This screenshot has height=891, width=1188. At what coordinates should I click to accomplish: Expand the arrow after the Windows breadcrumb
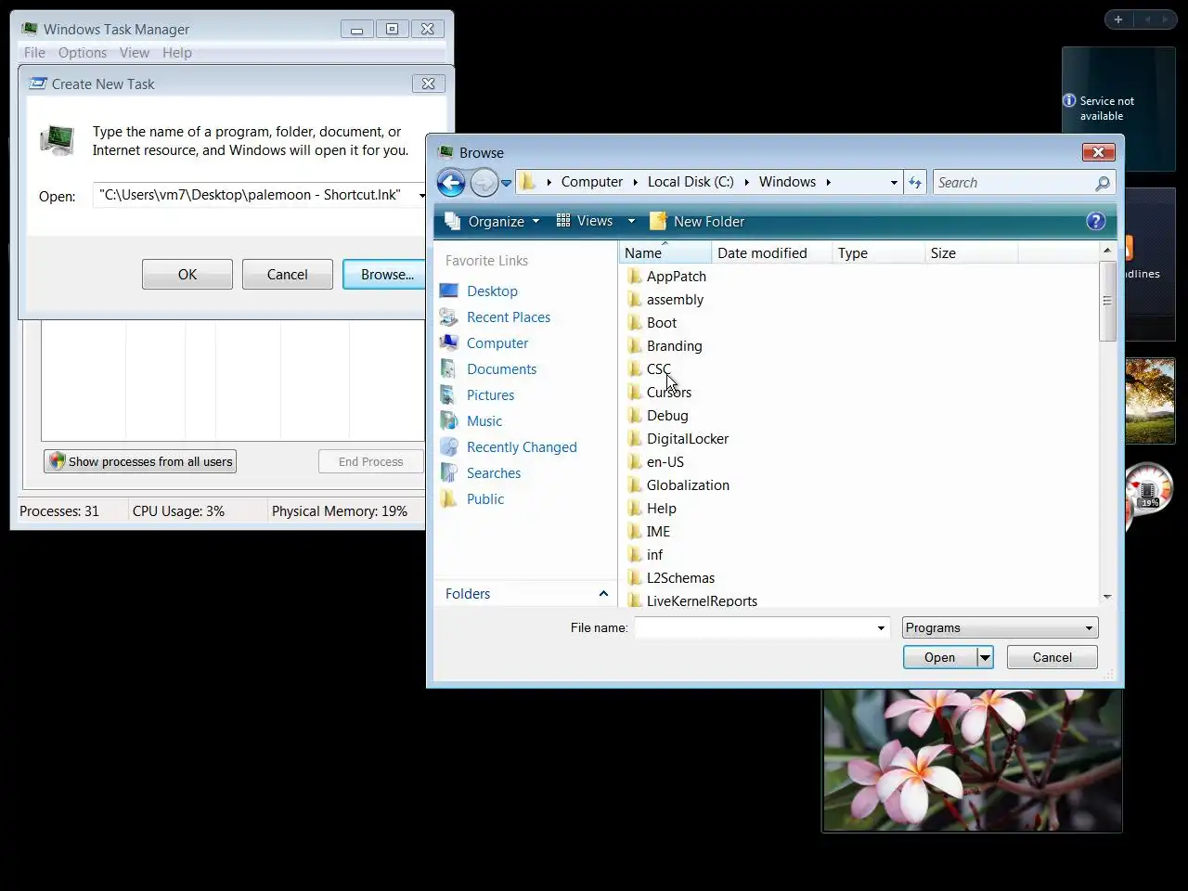click(x=828, y=182)
